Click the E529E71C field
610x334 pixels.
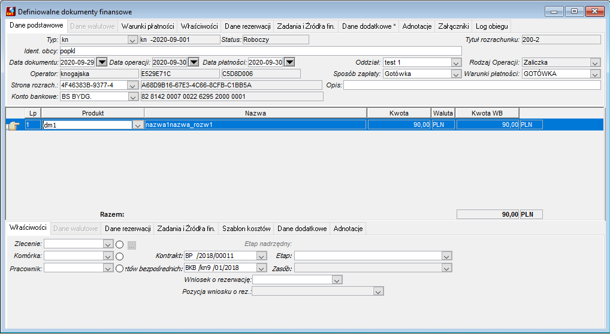tap(180, 74)
